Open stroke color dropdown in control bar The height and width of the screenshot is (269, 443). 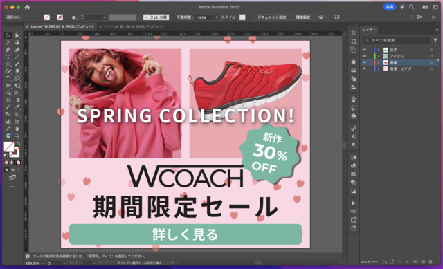click(66, 17)
